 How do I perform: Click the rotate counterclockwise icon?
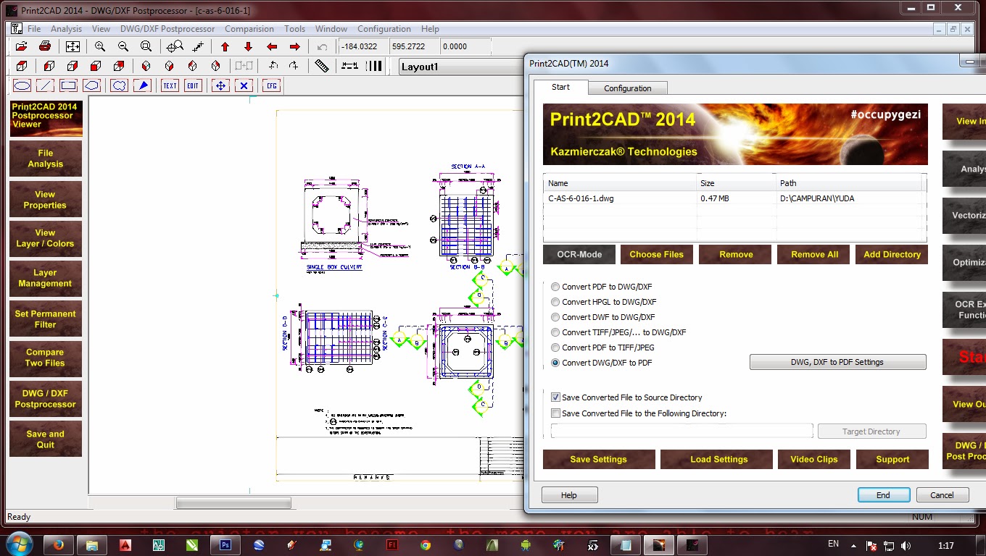pyautogui.click(x=273, y=66)
